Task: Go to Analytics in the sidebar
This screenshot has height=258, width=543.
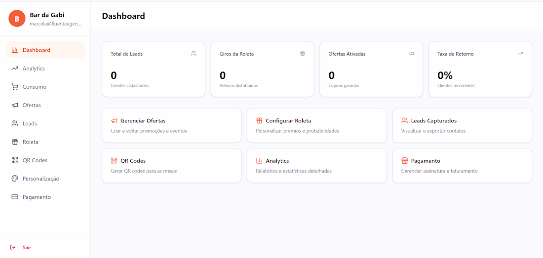Action: 45,69
